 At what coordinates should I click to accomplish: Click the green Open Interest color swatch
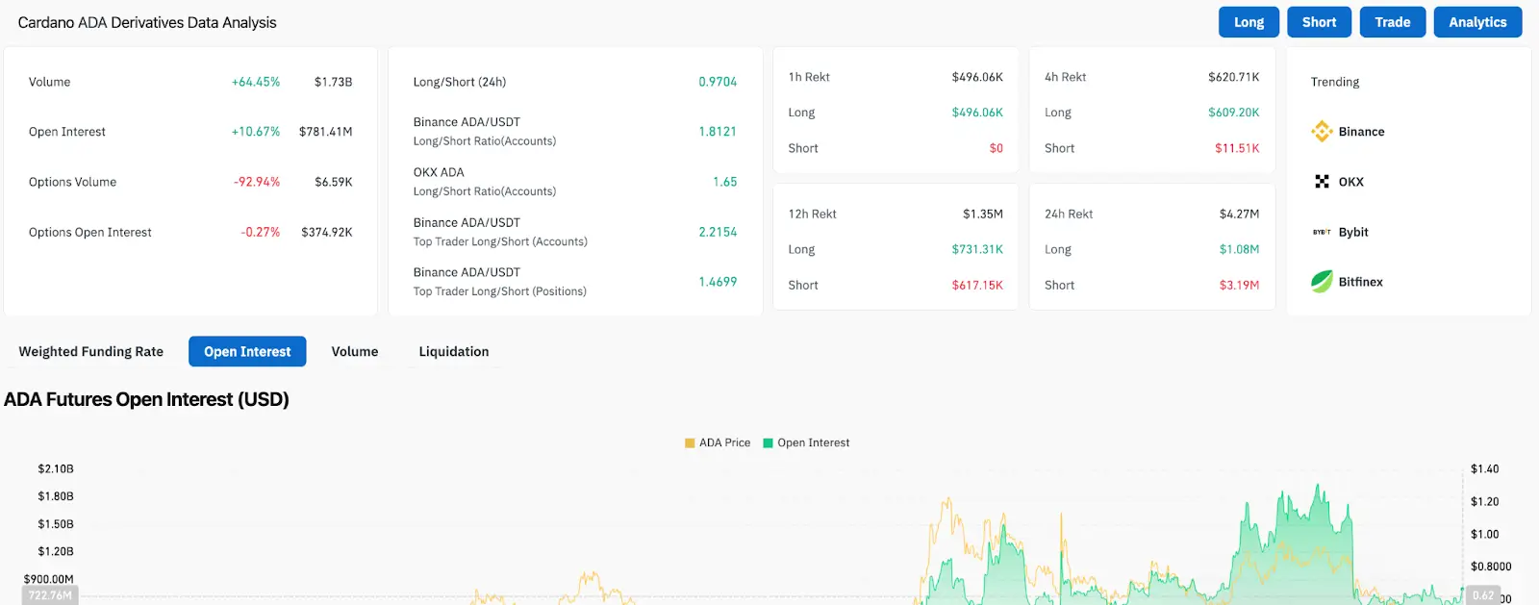(x=768, y=443)
